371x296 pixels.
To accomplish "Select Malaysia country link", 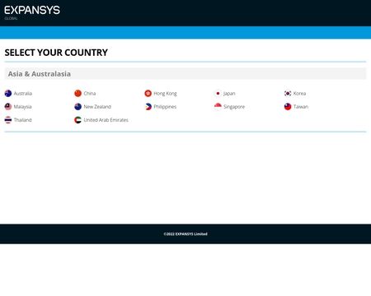I will pos(23,107).
